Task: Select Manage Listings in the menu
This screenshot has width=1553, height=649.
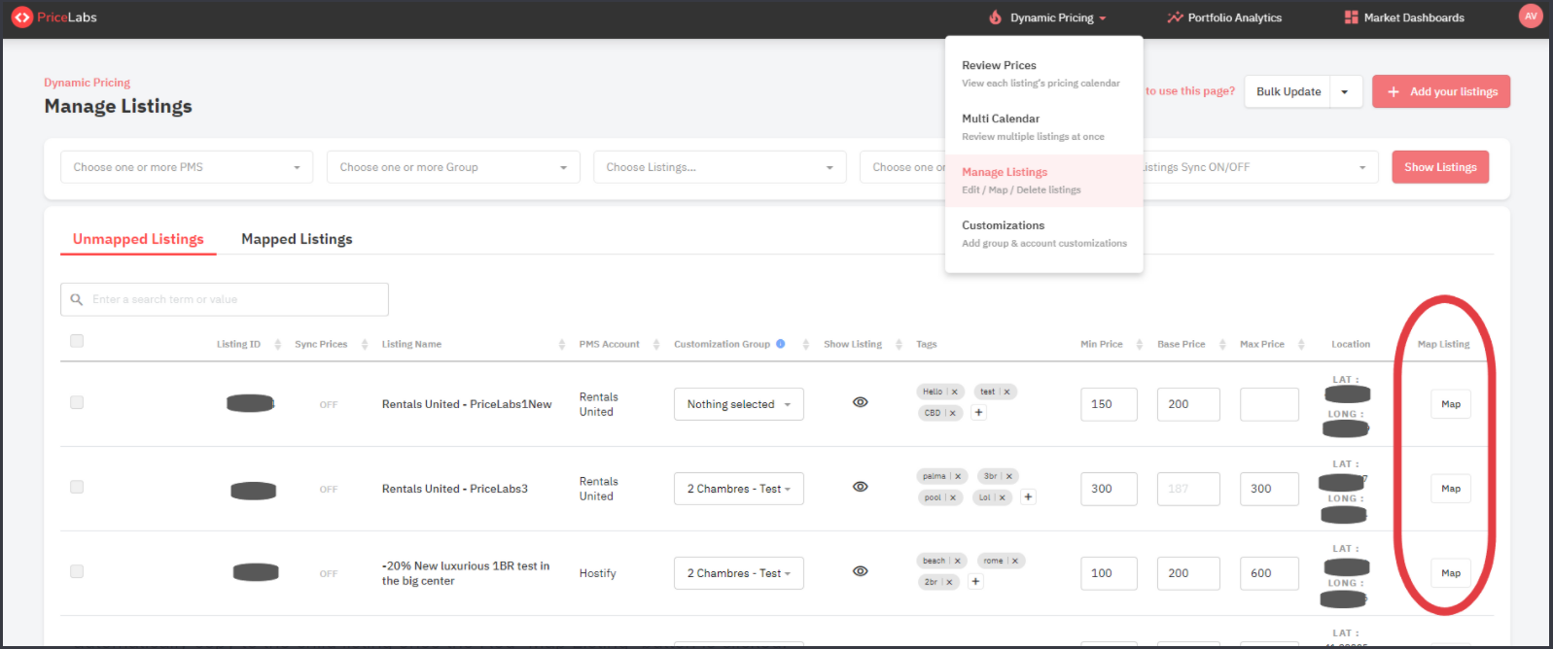Action: [x=1043, y=181]
